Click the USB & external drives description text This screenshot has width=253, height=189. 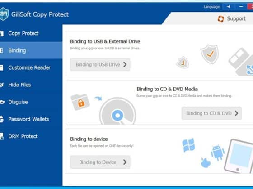[105, 48]
